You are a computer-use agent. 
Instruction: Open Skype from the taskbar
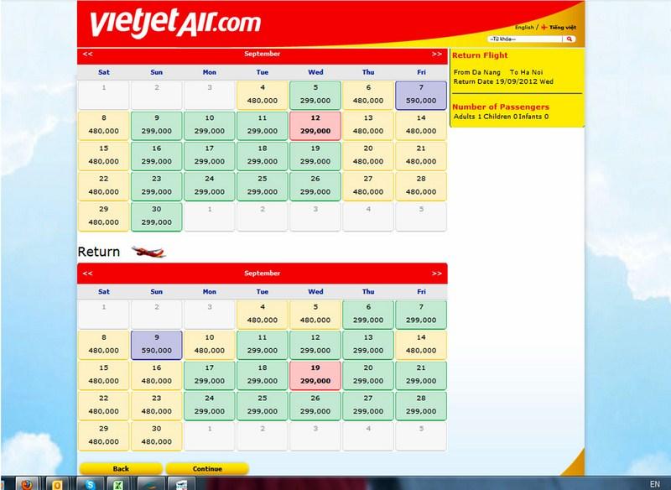pyautogui.click(x=90, y=484)
